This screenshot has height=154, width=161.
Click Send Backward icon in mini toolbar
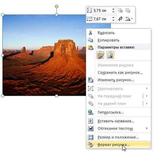pyautogui.click(x=128, y=10)
